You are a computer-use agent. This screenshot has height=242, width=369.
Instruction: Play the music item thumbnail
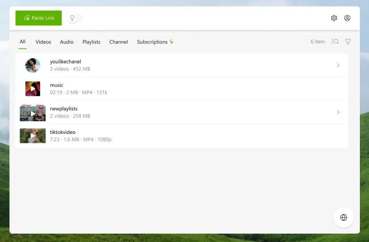[32, 89]
